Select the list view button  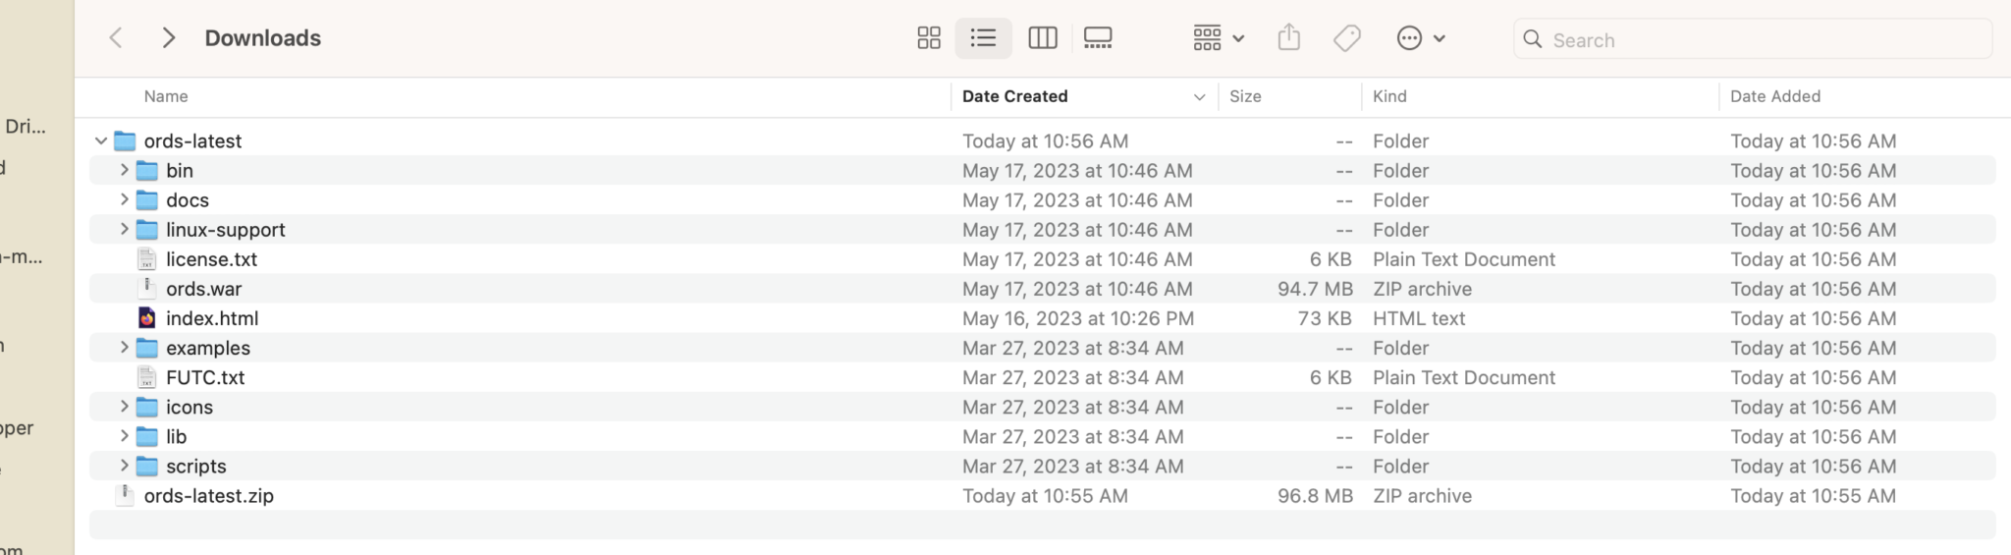[983, 38]
